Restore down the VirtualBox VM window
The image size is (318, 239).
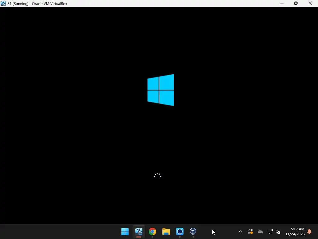[x=296, y=3]
